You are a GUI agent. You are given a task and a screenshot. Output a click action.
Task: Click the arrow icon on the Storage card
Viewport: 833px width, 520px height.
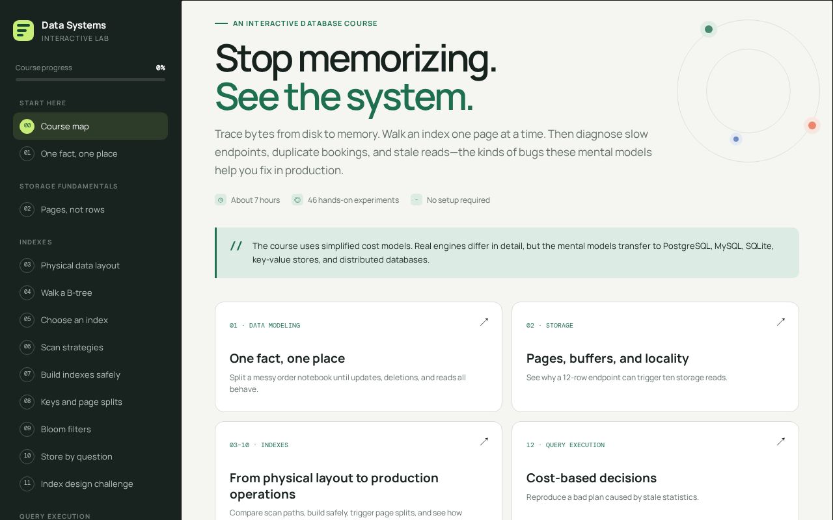coord(781,322)
